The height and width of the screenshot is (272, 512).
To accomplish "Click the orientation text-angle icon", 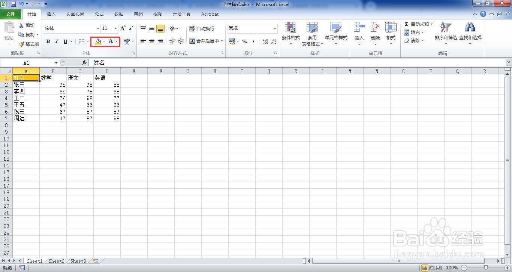I will coord(172,28).
